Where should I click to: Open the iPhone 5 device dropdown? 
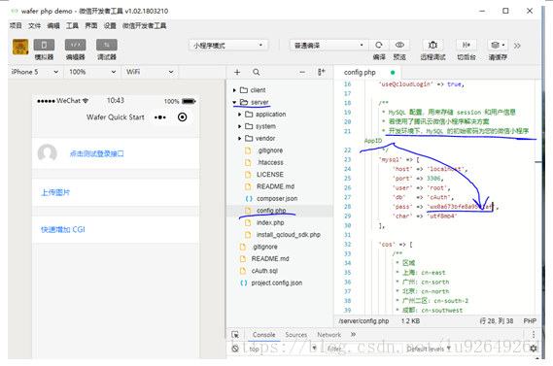35,72
